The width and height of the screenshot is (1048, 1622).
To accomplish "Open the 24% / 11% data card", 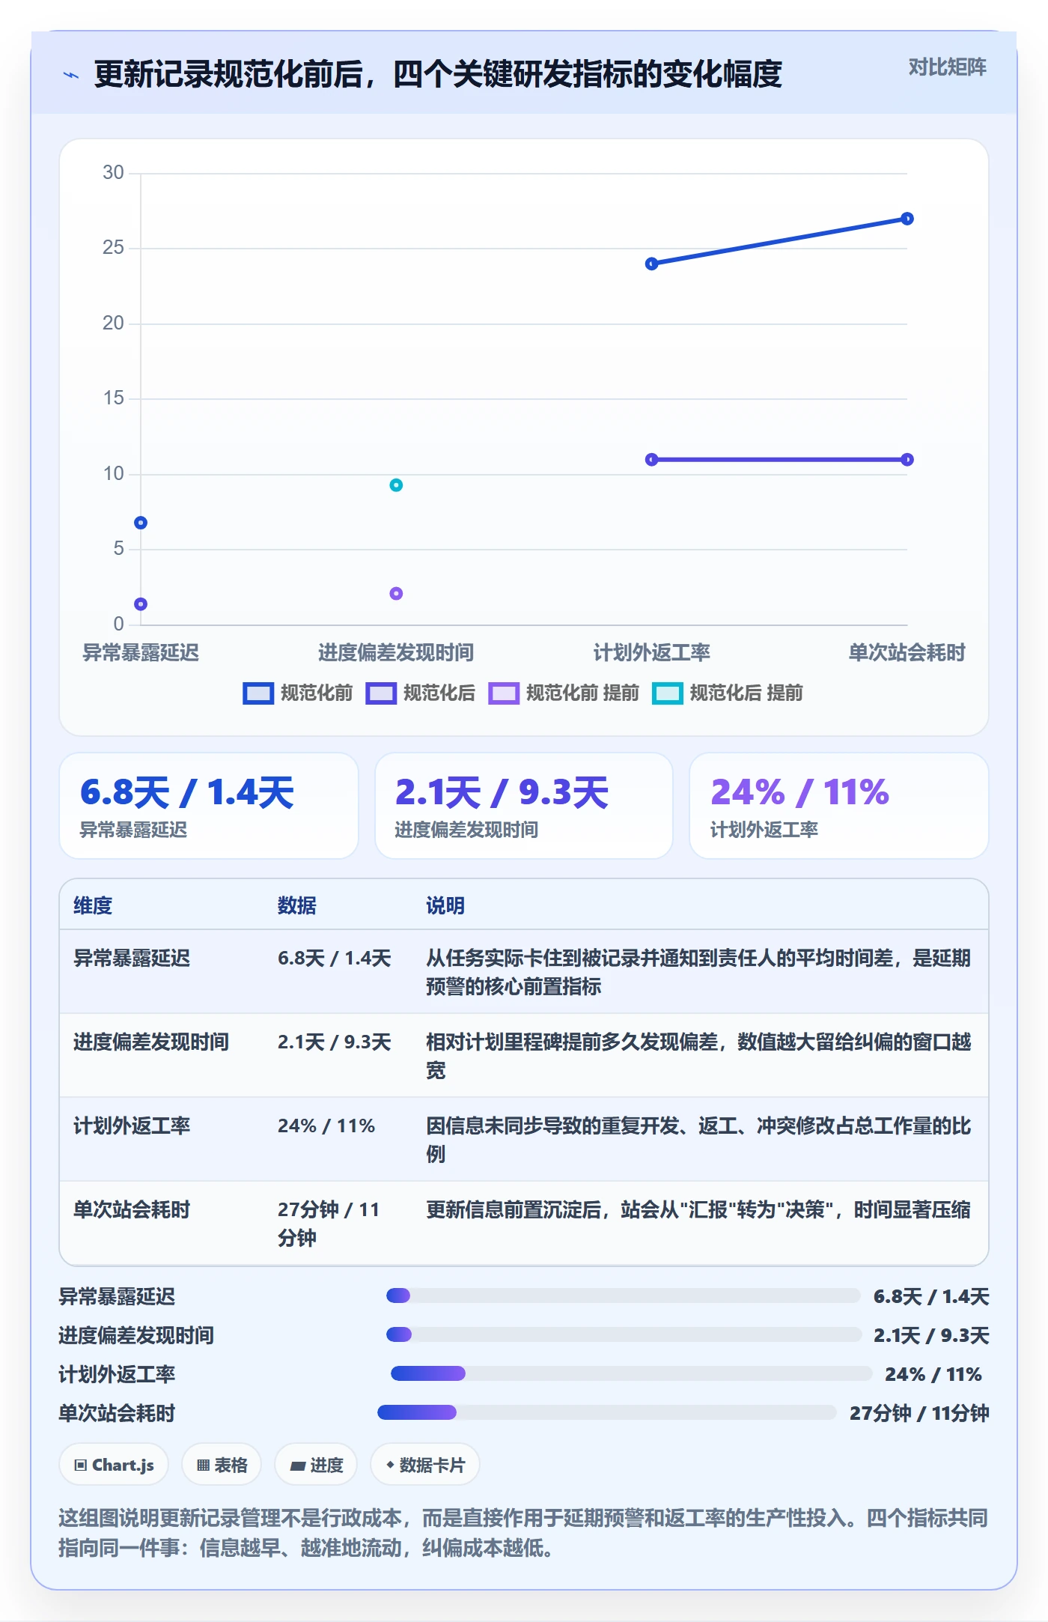I will tap(839, 806).
